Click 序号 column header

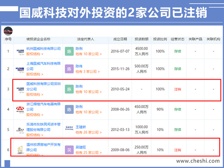coord(8,39)
